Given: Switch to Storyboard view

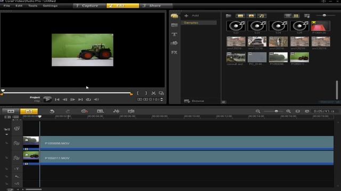Looking at the screenshot, I should [11, 111].
